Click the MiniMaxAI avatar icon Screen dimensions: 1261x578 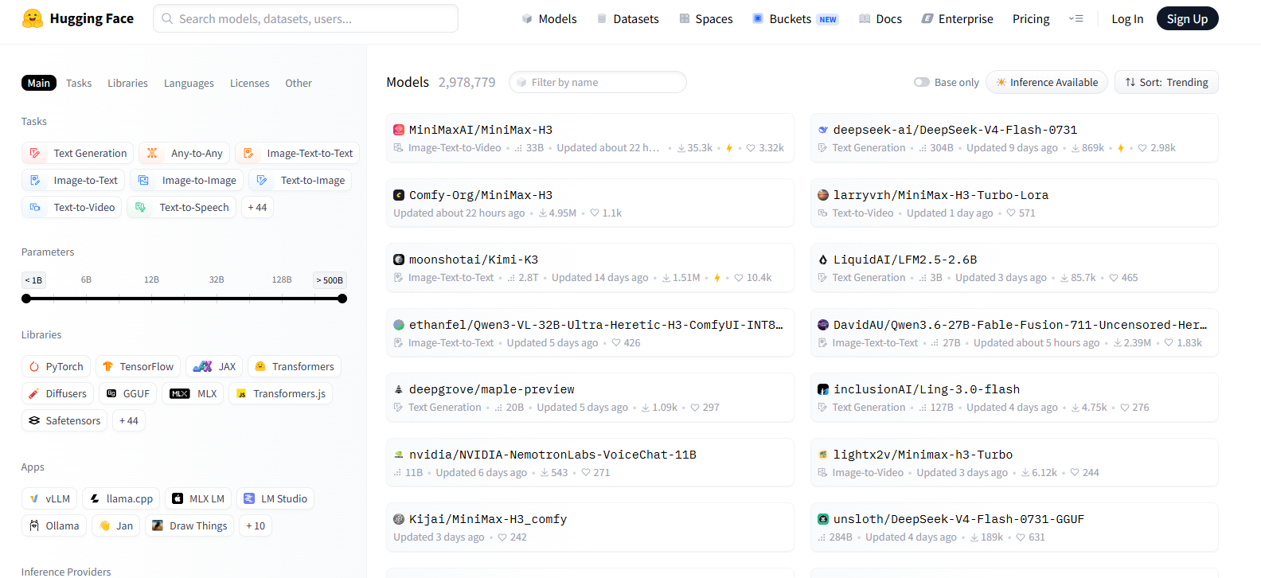point(399,130)
